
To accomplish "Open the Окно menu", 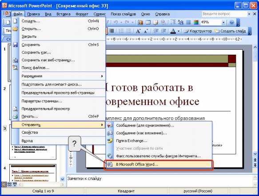I will pos(146,14).
